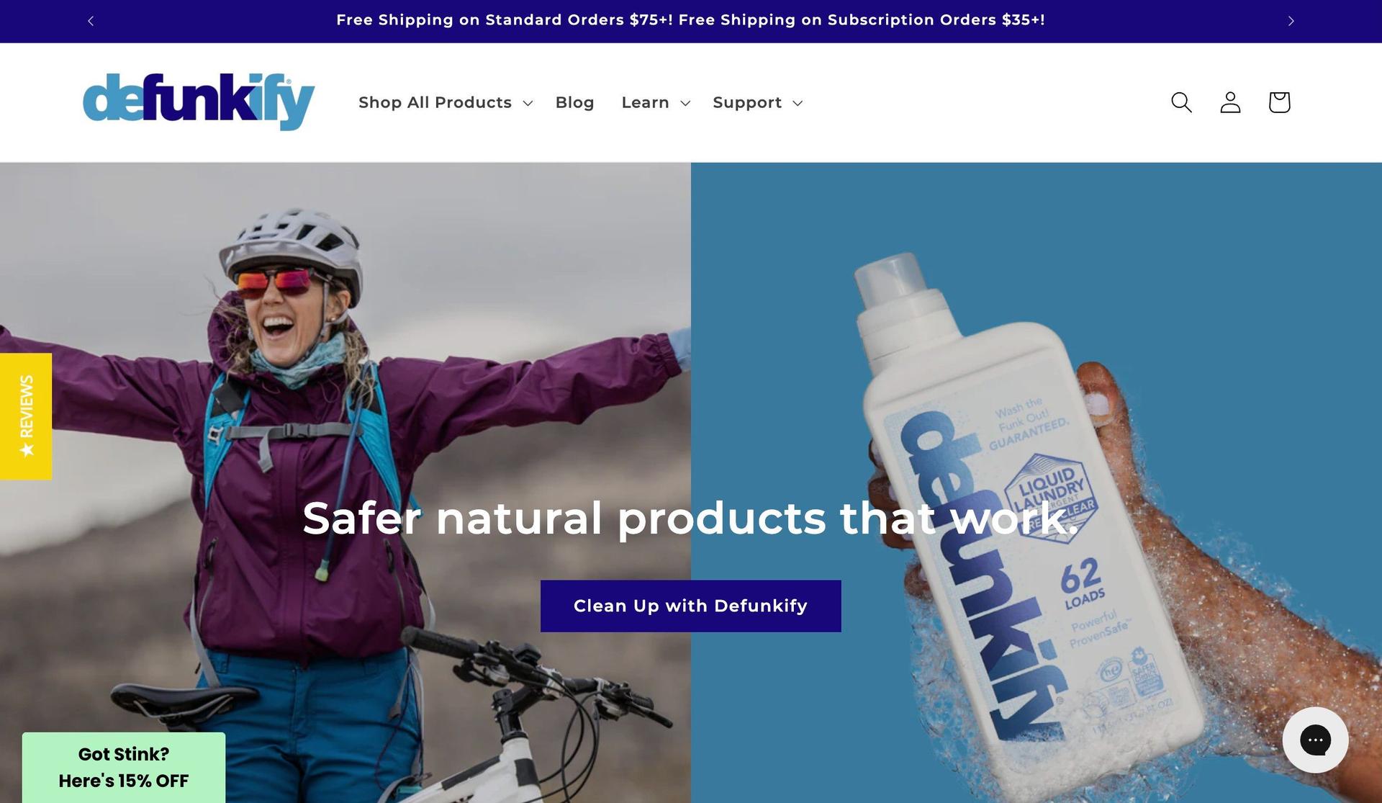
Task: Open the Gorgias chat widget icon
Action: 1315,739
